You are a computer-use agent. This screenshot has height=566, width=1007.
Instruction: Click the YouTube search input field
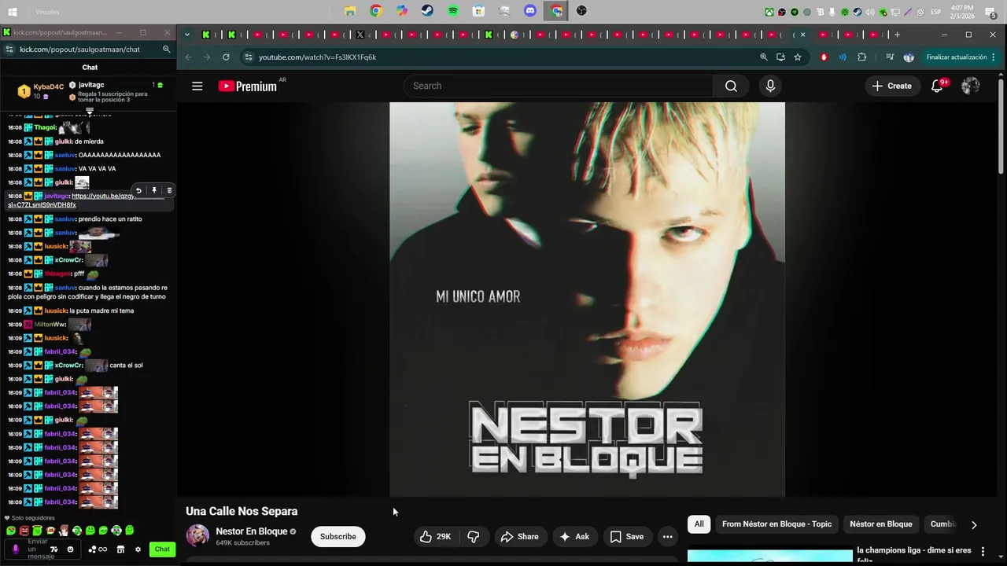(559, 86)
